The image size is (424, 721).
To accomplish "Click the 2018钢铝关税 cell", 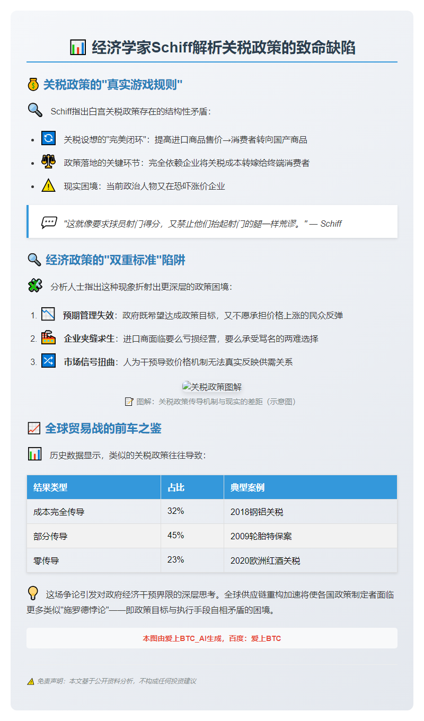I will (x=311, y=511).
